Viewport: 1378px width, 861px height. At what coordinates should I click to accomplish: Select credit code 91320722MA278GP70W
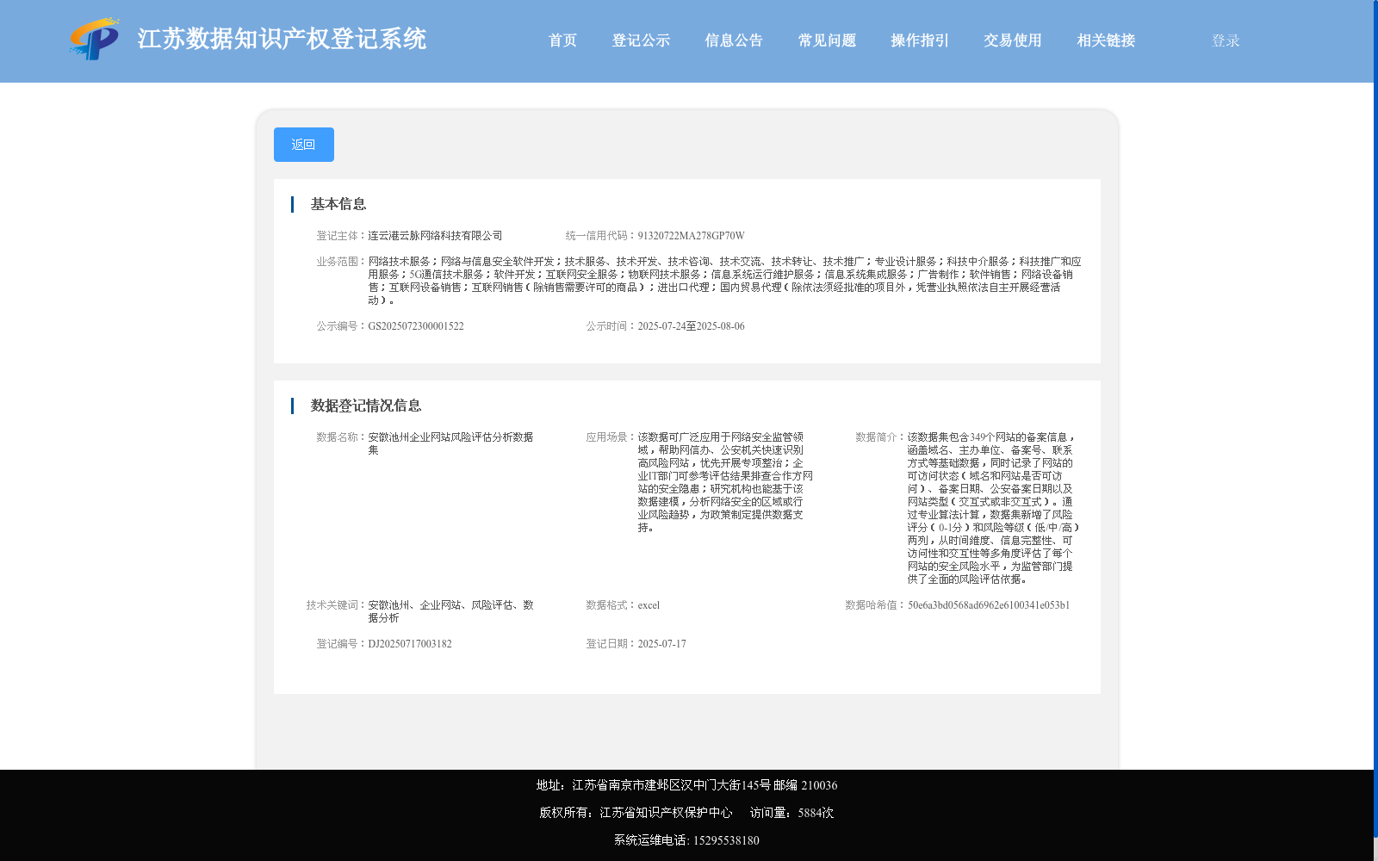pyautogui.click(x=691, y=236)
